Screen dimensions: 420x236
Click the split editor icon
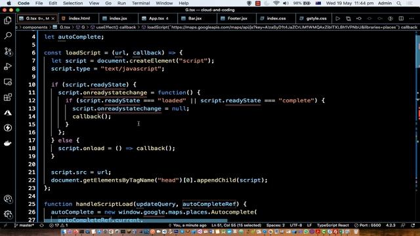point(401,18)
